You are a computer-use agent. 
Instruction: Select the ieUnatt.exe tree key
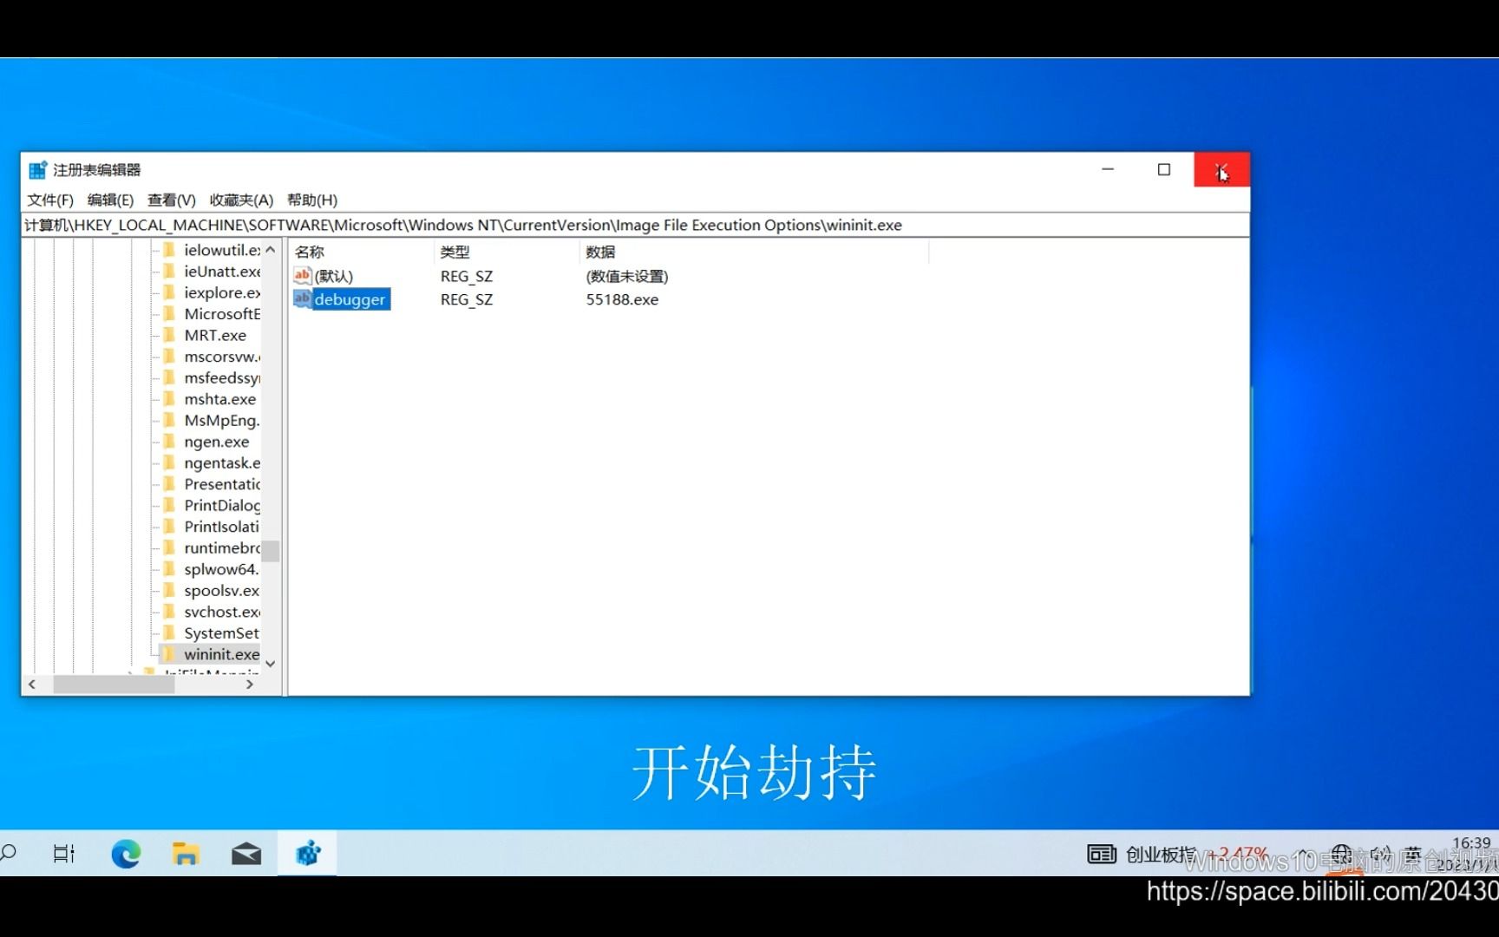tap(222, 272)
